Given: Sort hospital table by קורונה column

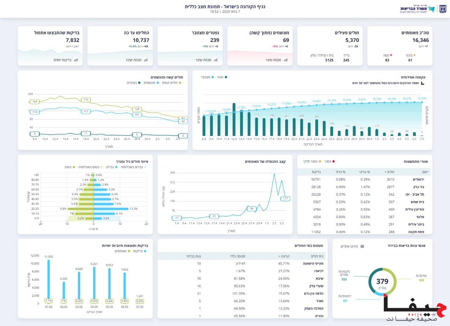Looking at the screenshot, I should [x=282, y=256].
